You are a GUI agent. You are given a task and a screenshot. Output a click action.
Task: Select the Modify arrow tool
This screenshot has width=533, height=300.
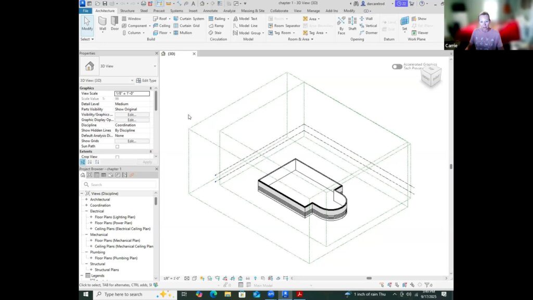(87, 23)
